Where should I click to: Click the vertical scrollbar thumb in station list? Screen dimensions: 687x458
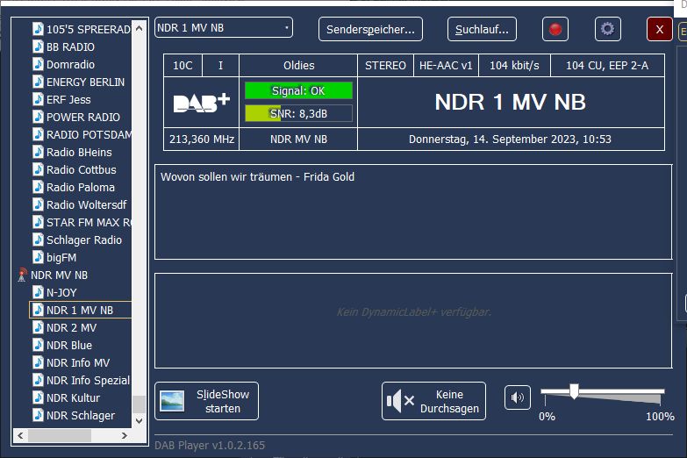pyautogui.click(x=139, y=404)
